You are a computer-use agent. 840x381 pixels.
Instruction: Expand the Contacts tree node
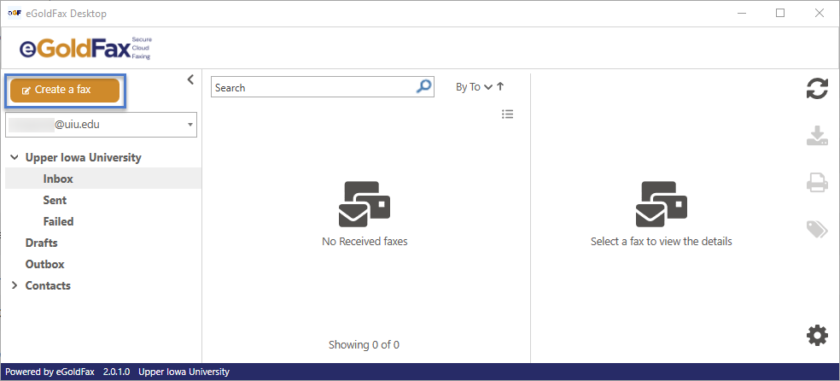[15, 285]
